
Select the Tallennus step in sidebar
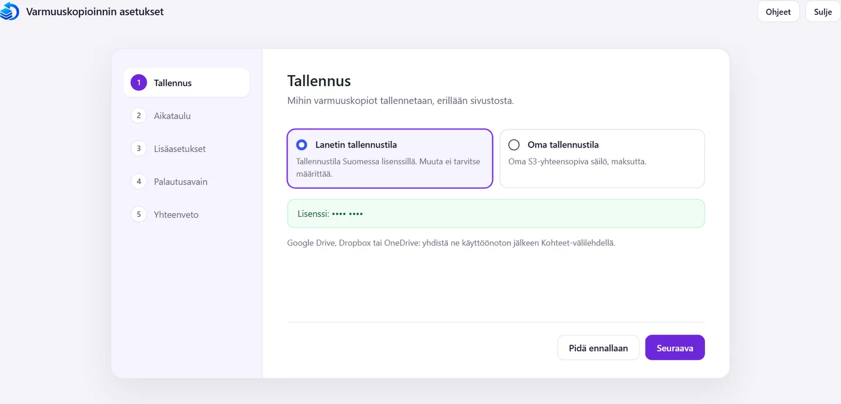click(x=186, y=83)
